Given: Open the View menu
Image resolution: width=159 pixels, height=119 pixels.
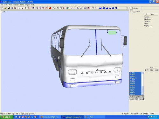Looking at the screenshot, I should pyautogui.click(x=10, y=5).
